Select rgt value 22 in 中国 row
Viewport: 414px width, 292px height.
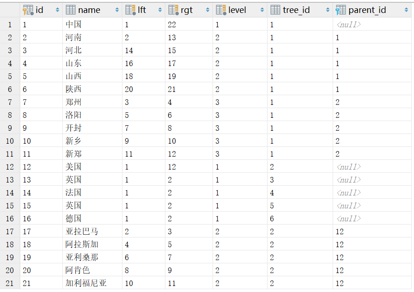[x=189, y=24]
